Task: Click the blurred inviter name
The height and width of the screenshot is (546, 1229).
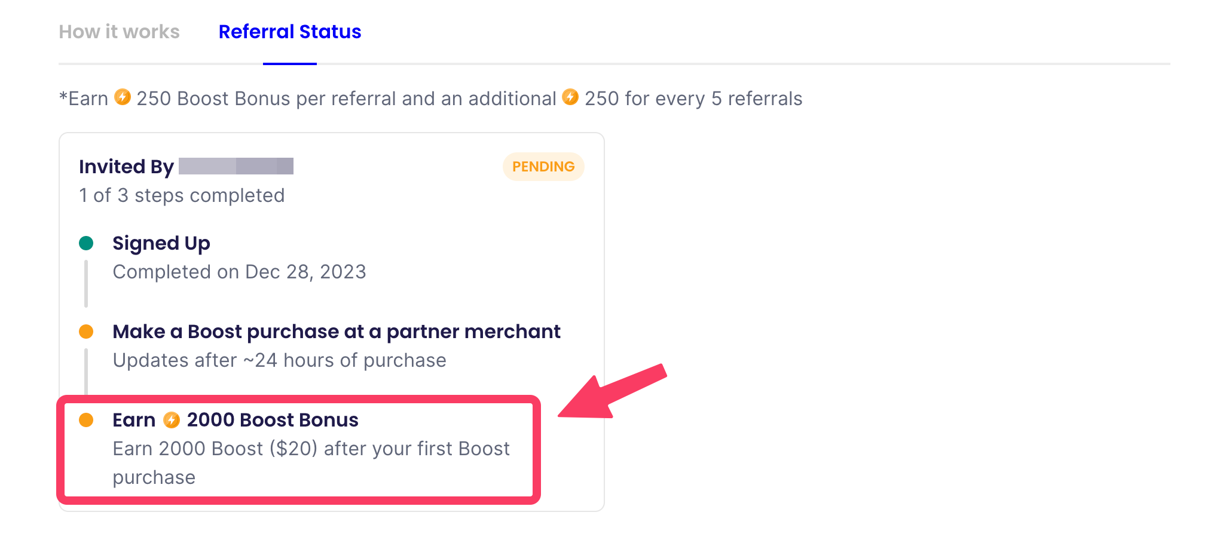Action: tap(236, 166)
